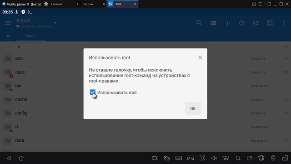Confirm dialog with OK button
The image size is (291, 164).
pyautogui.click(x=193, y=108)
